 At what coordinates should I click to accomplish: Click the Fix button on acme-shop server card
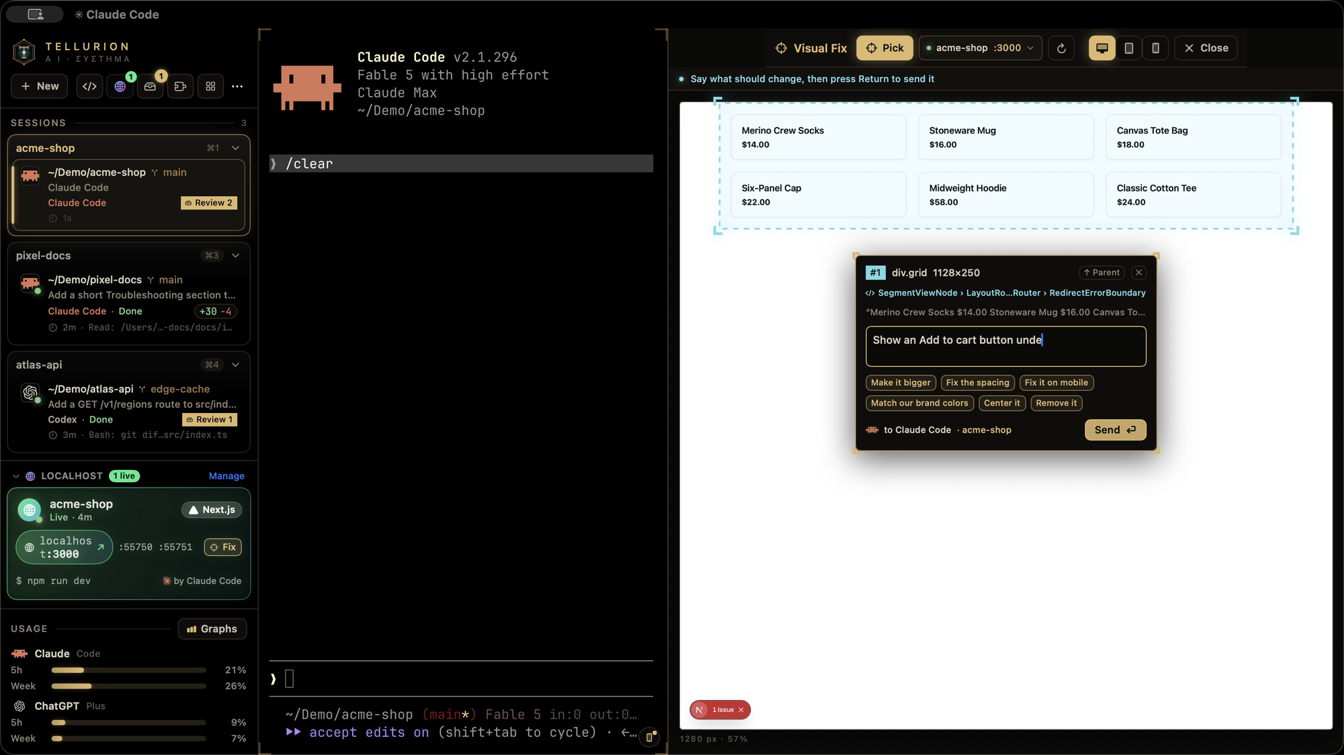223,547
